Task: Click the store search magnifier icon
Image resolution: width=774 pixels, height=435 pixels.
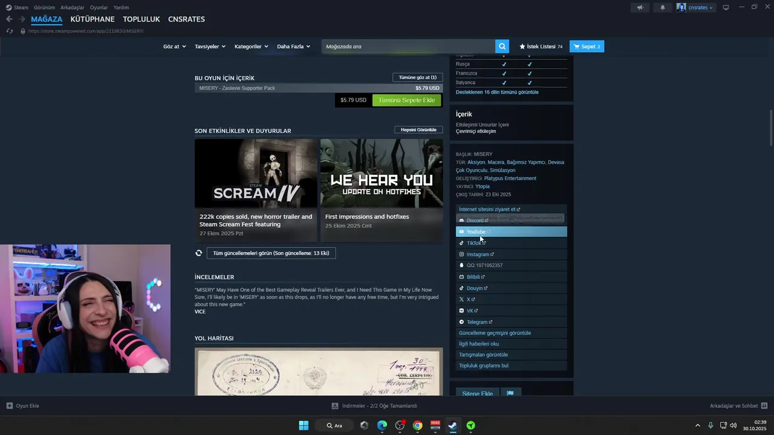Action: tap(502, 47)
